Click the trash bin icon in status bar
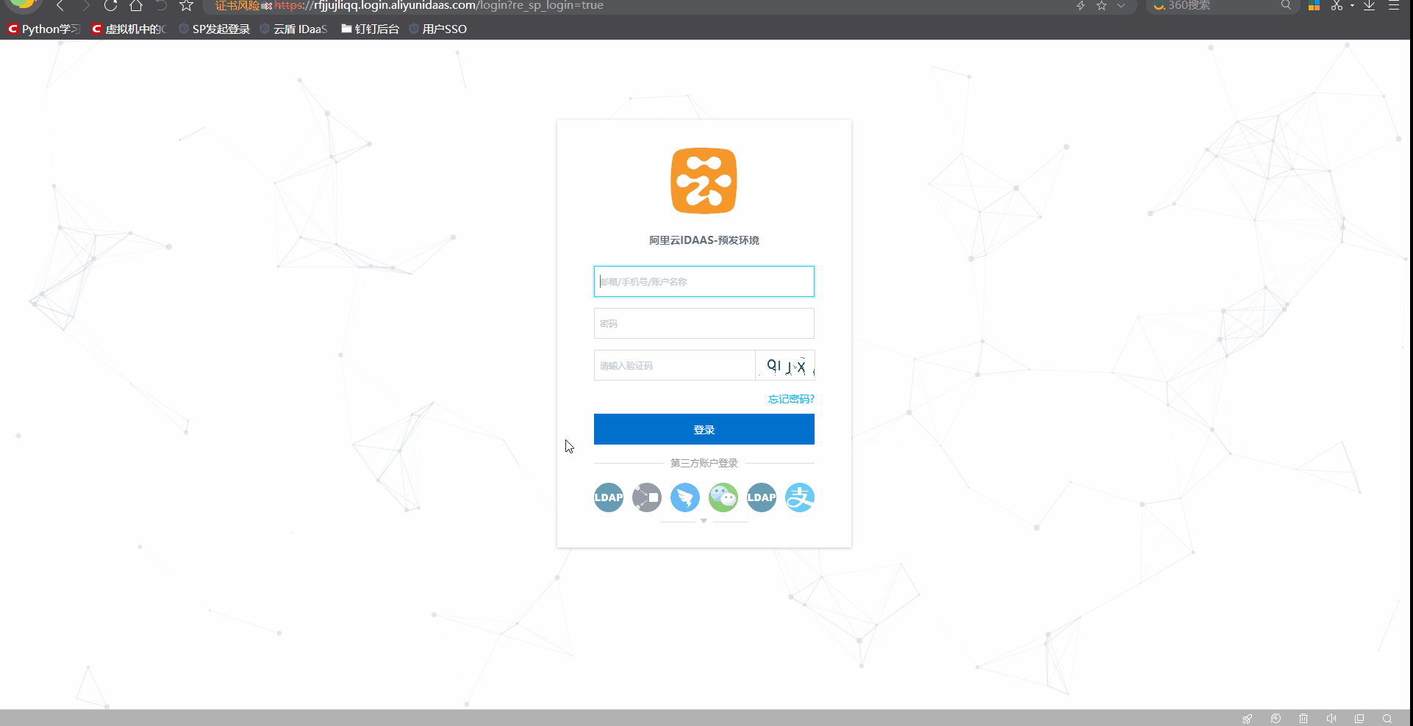Viewport: 1413px width, 726px height. click(1303, 719)
